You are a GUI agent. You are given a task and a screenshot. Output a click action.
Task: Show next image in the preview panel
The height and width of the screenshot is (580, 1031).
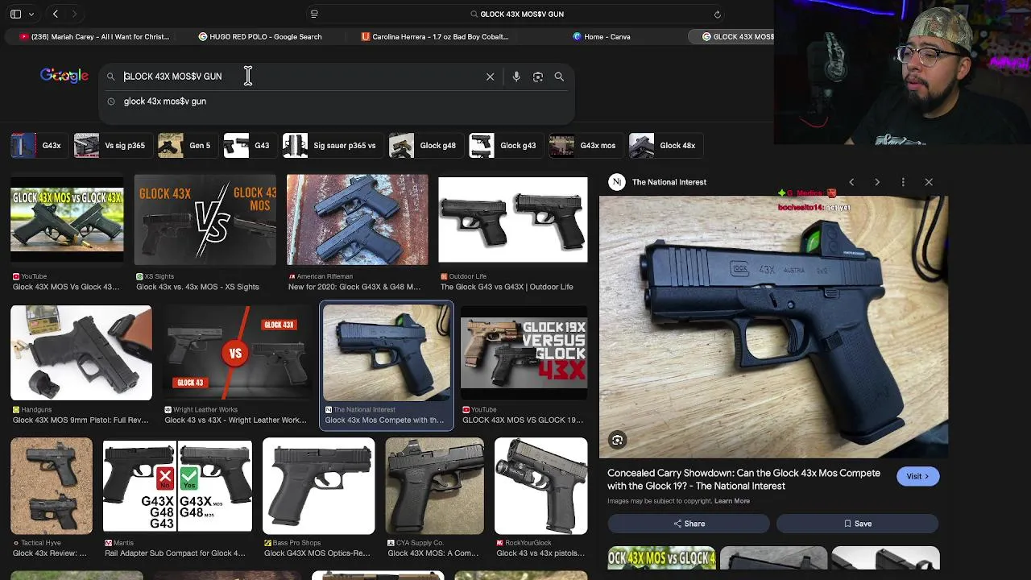coord(877,182)
